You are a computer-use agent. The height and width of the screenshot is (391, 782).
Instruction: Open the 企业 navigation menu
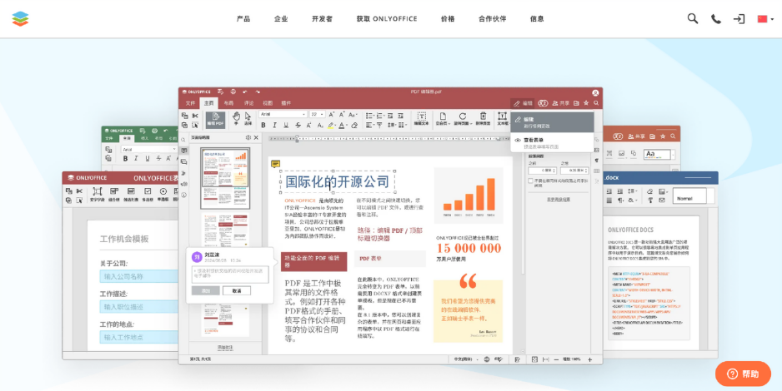[x=281, y=19]
